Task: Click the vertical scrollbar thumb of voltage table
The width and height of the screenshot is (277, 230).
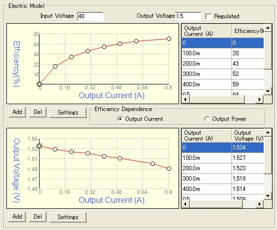Action: point(268,155)
